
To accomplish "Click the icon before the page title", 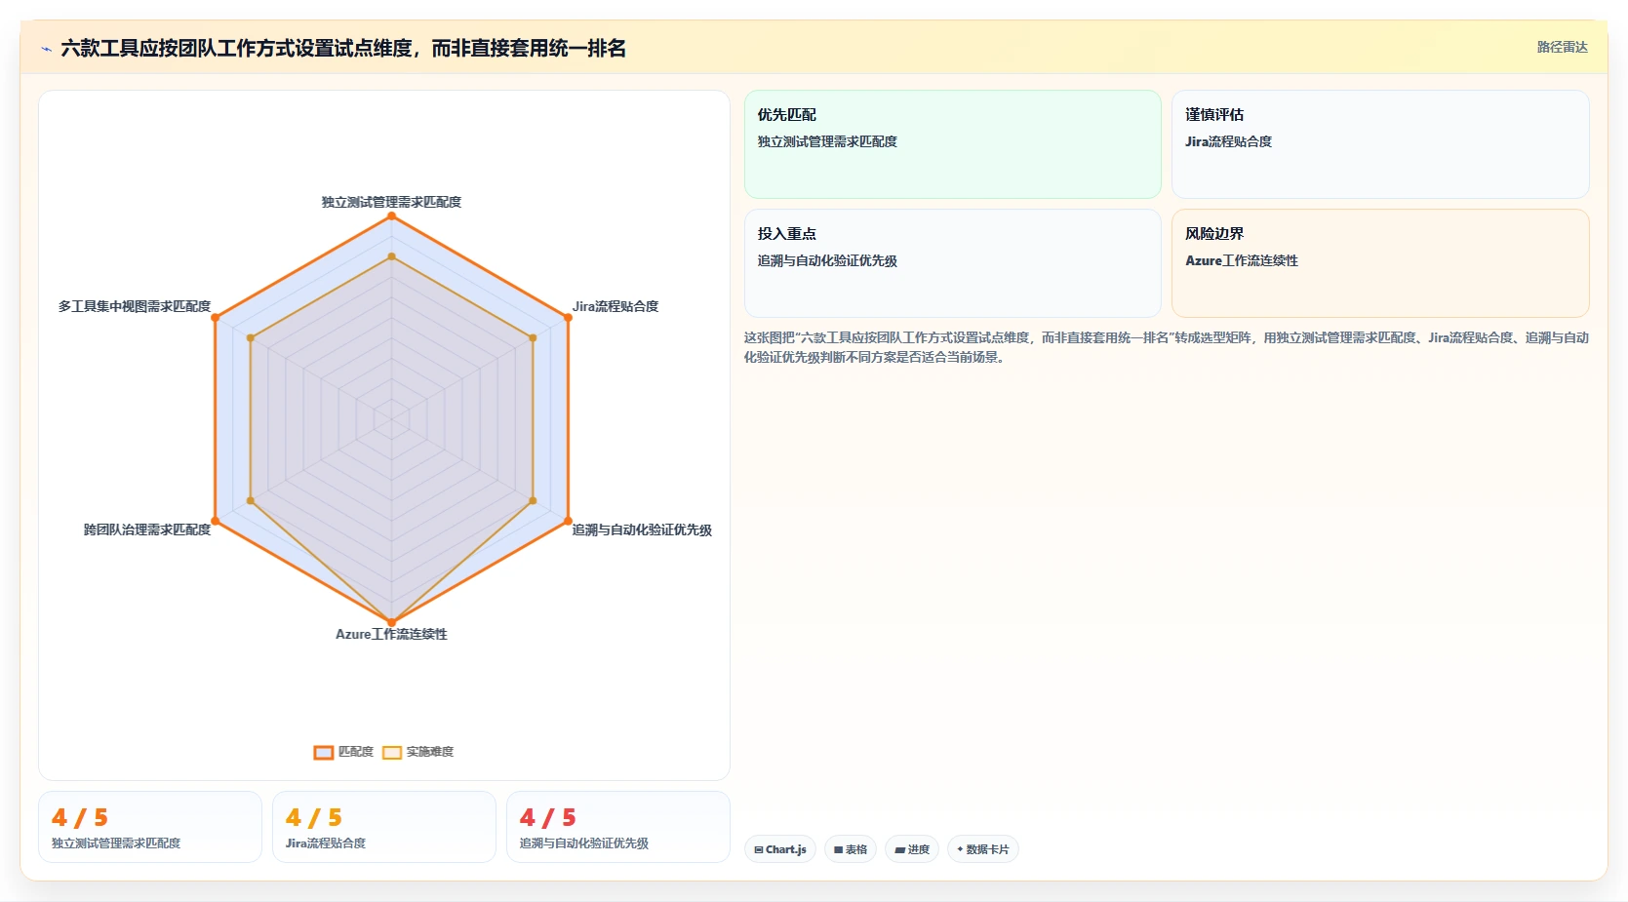I will click(46, 49).
